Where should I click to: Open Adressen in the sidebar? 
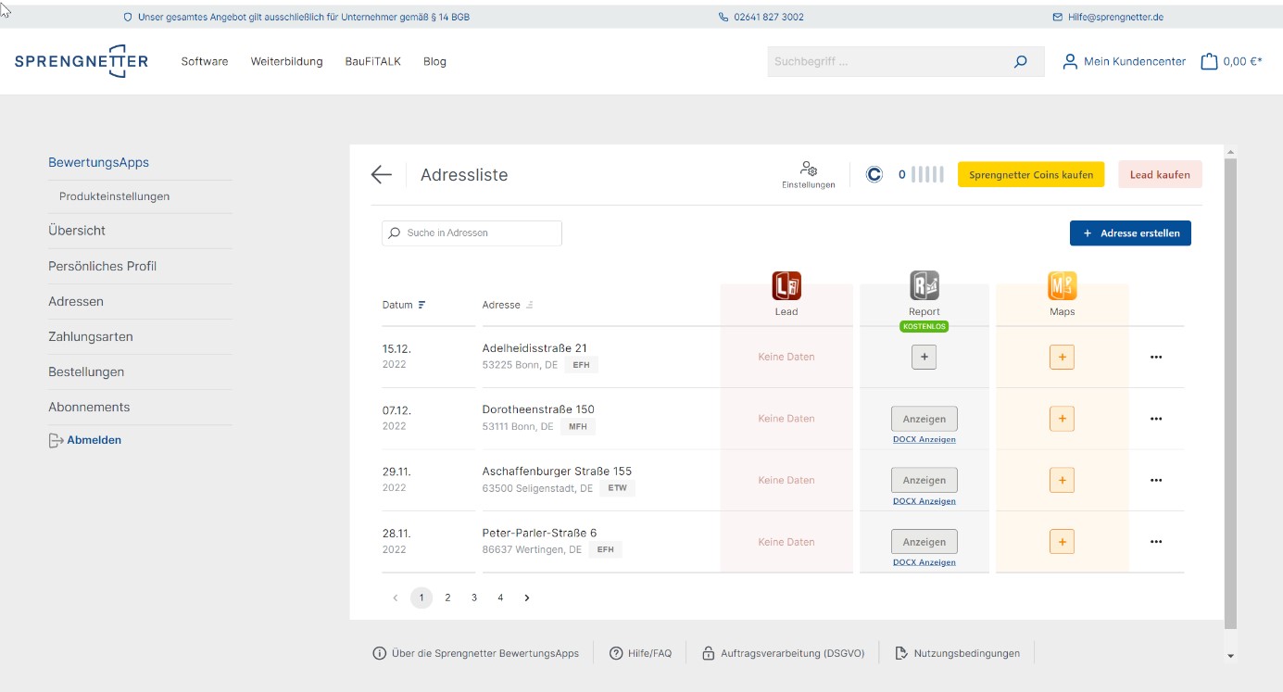(x=76, y=301)
